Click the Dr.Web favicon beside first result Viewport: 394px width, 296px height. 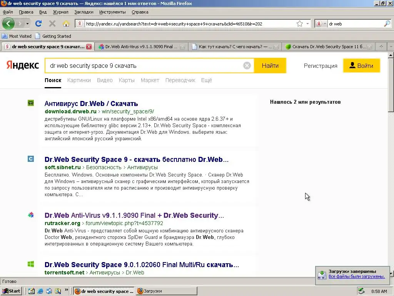31,103
